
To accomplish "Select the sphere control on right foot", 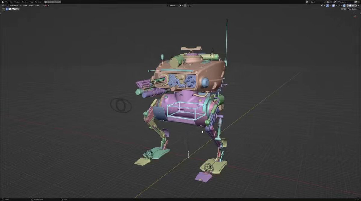I will tap(208, 168).
